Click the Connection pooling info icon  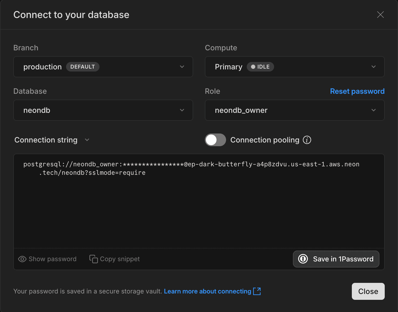click(x=307, y=140)
